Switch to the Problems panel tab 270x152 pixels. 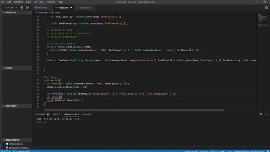[40, 114]
